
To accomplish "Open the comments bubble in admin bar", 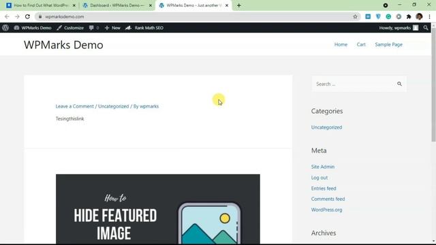I will click(94, 28).
